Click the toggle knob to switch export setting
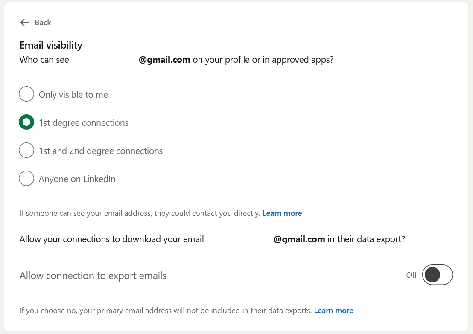This screenshot has height=334, width=473. tap(432, 275)
